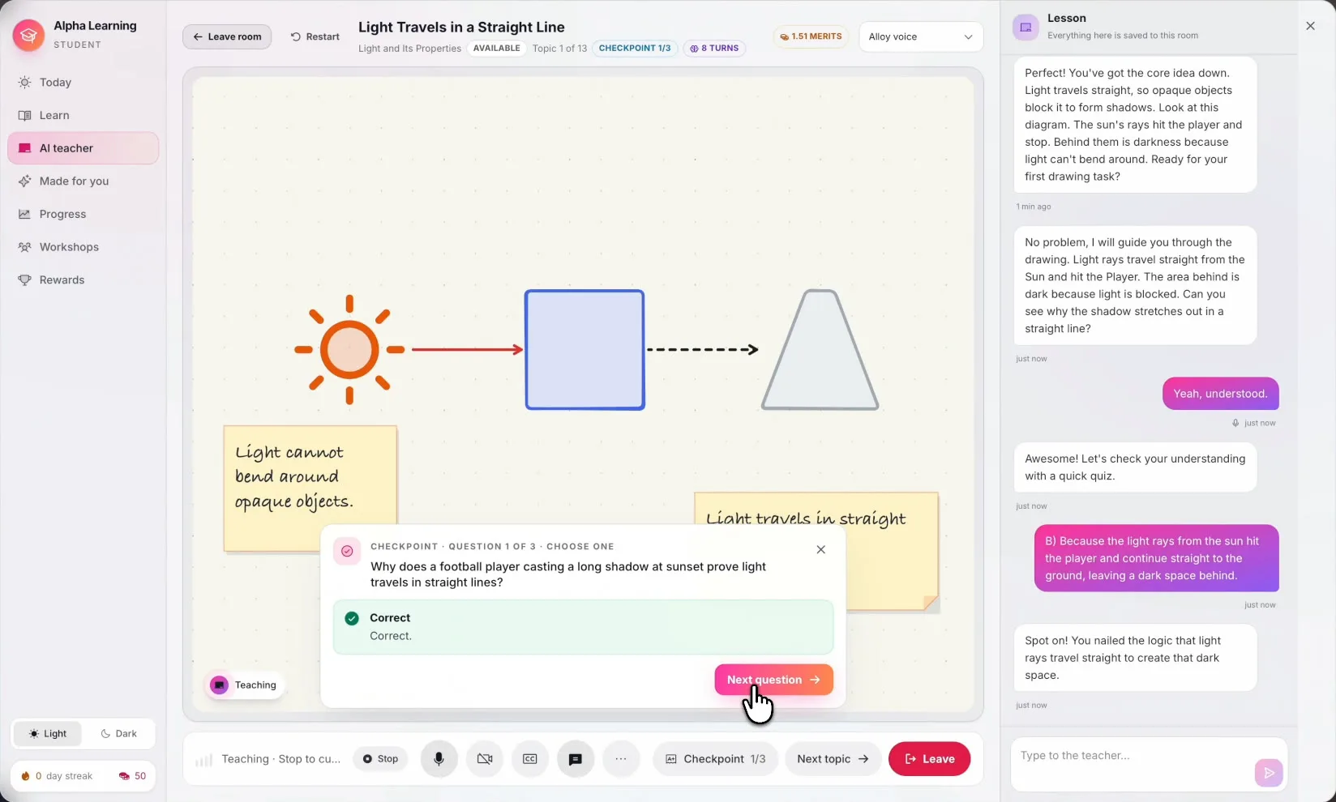Switch to Light theme
This screenshot has width=1336, height=802.
coord(47,734)
